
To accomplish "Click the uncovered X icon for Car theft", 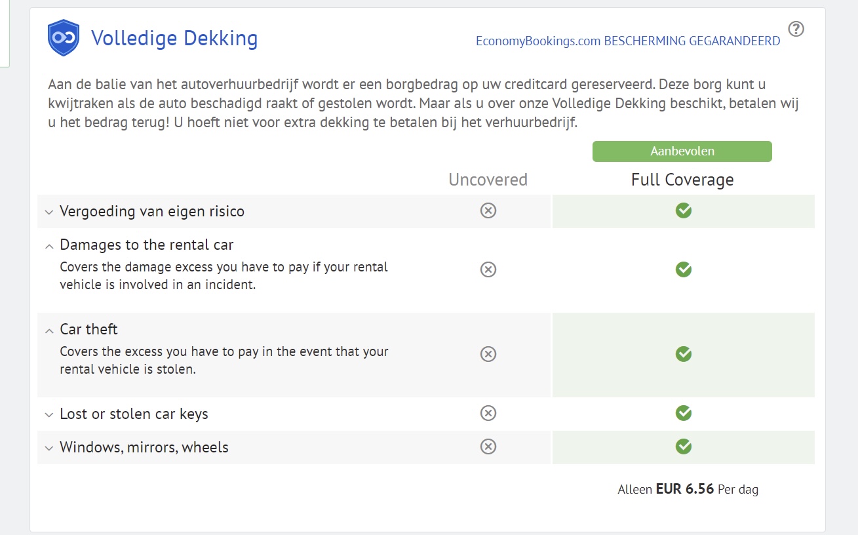I will point(488,354).
